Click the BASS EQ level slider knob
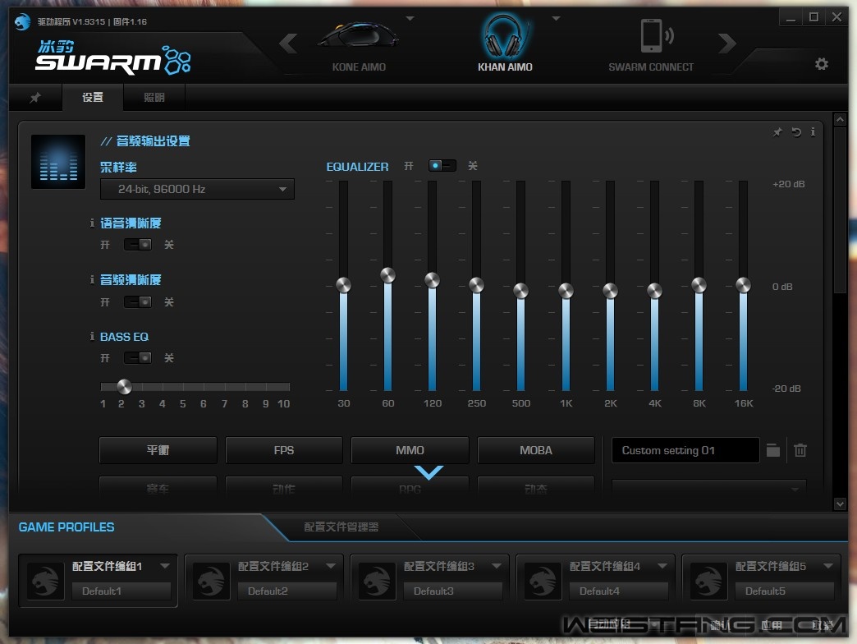The image size is (857, 644). (124, 387)
